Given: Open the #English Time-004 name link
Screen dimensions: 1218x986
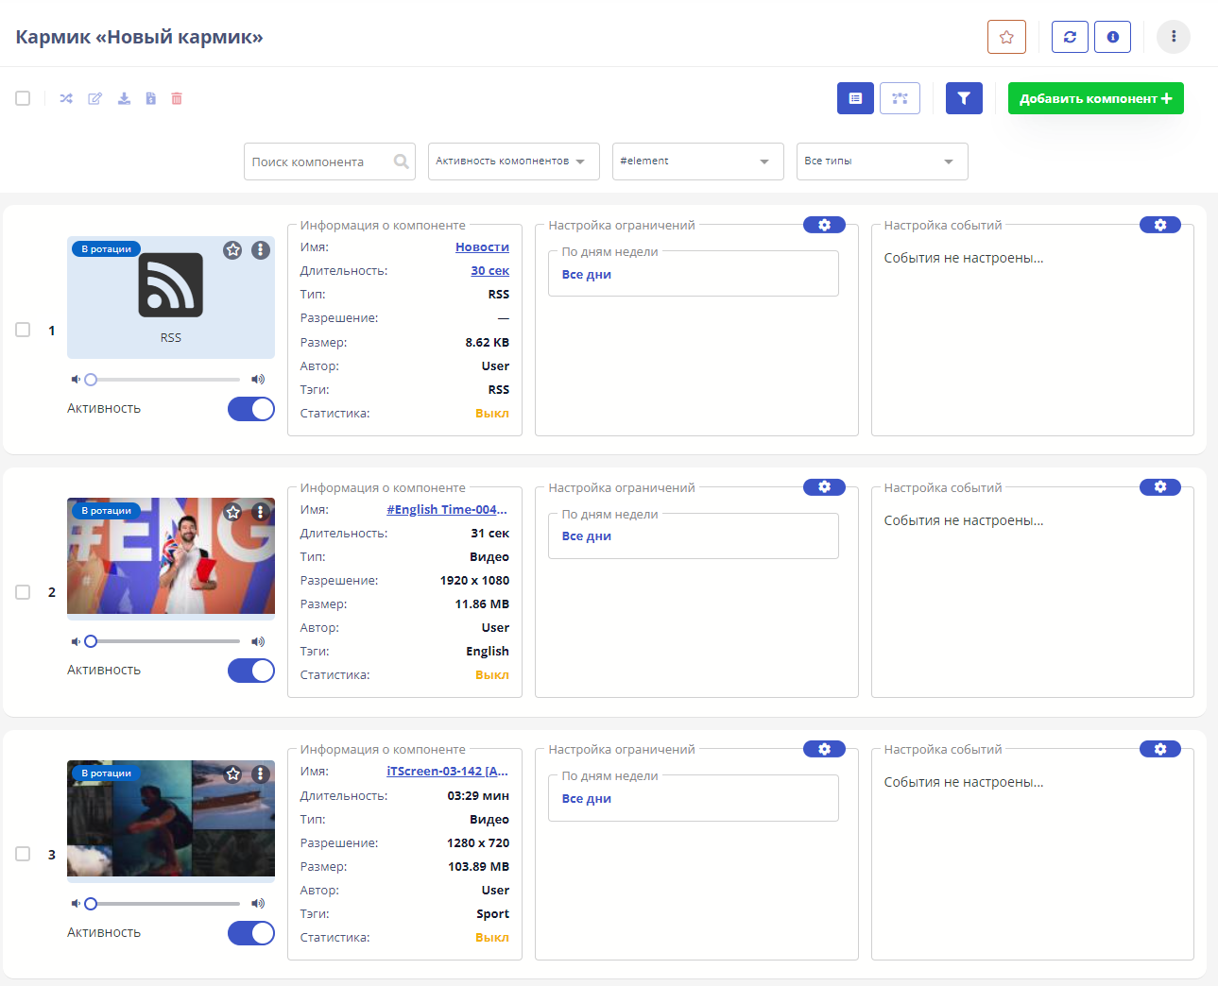Looking at the screenshot, I should point(446,510).
